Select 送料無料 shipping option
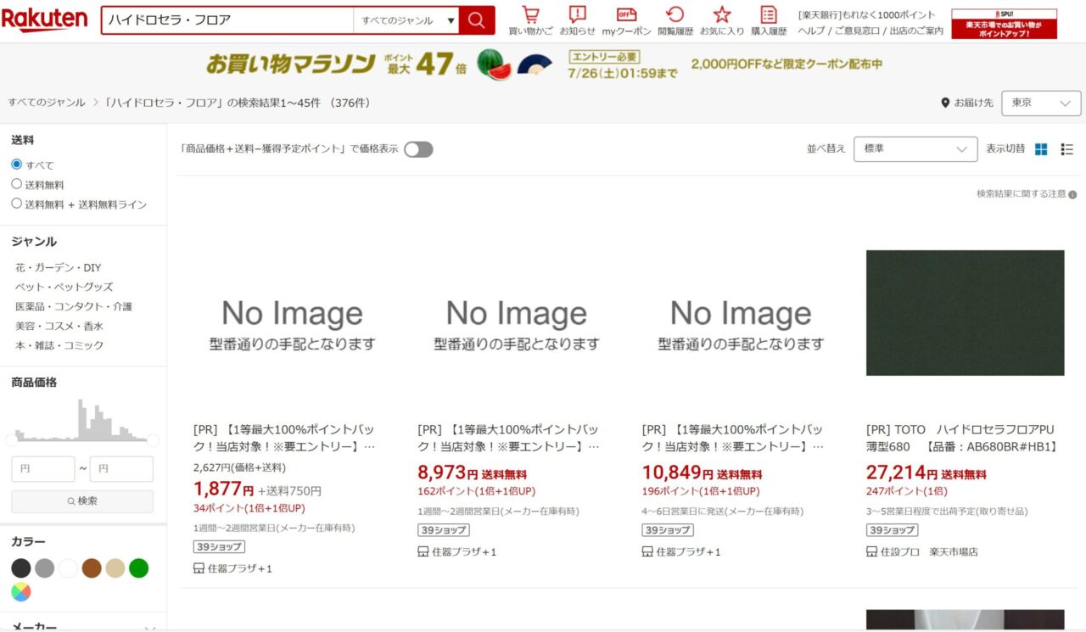1086x632 pixels. tap(17, 184)
